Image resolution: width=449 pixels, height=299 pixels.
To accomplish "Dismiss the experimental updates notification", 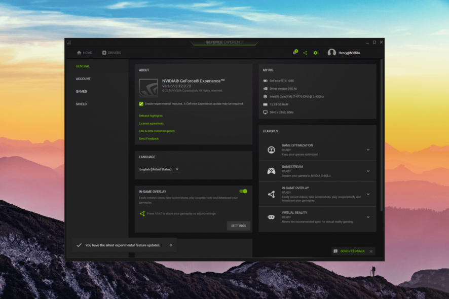I will coord(171,245).
